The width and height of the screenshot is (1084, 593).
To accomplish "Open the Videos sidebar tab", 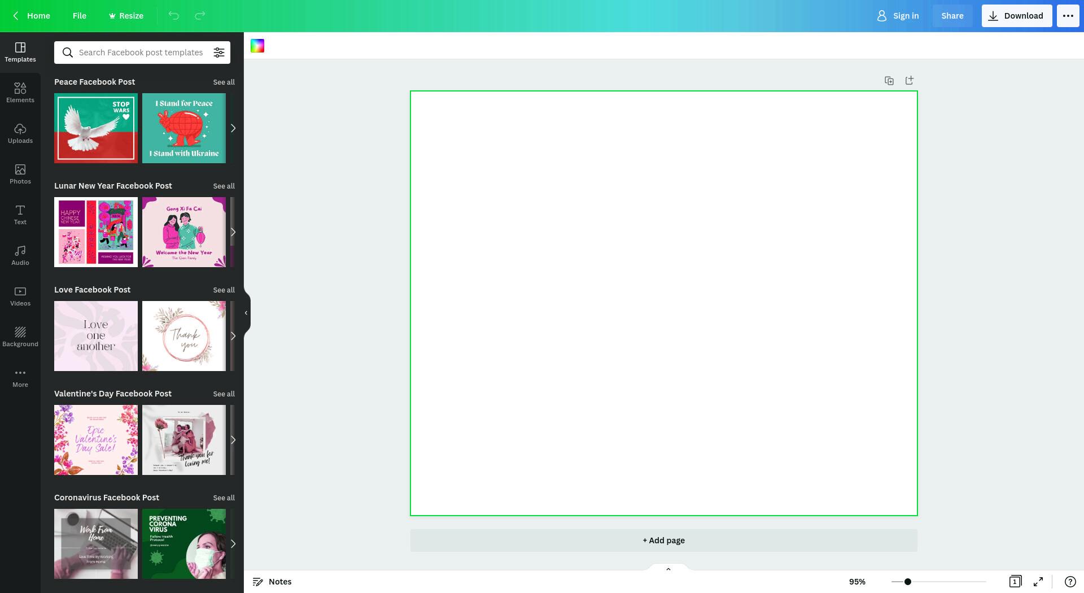I will click(20, 296).
